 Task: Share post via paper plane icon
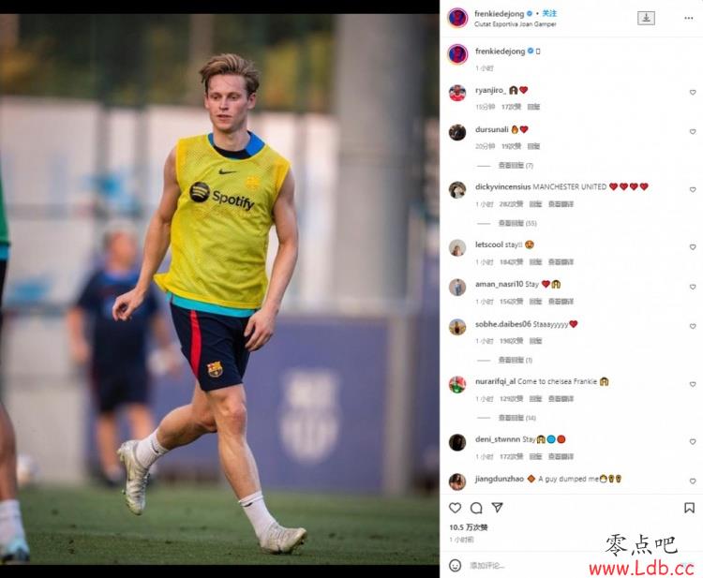[x=497, y=507]
